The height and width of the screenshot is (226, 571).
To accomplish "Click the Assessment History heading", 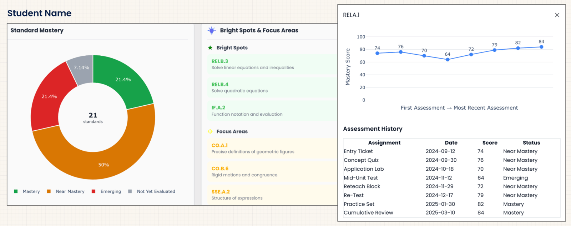I will point(373,129).
